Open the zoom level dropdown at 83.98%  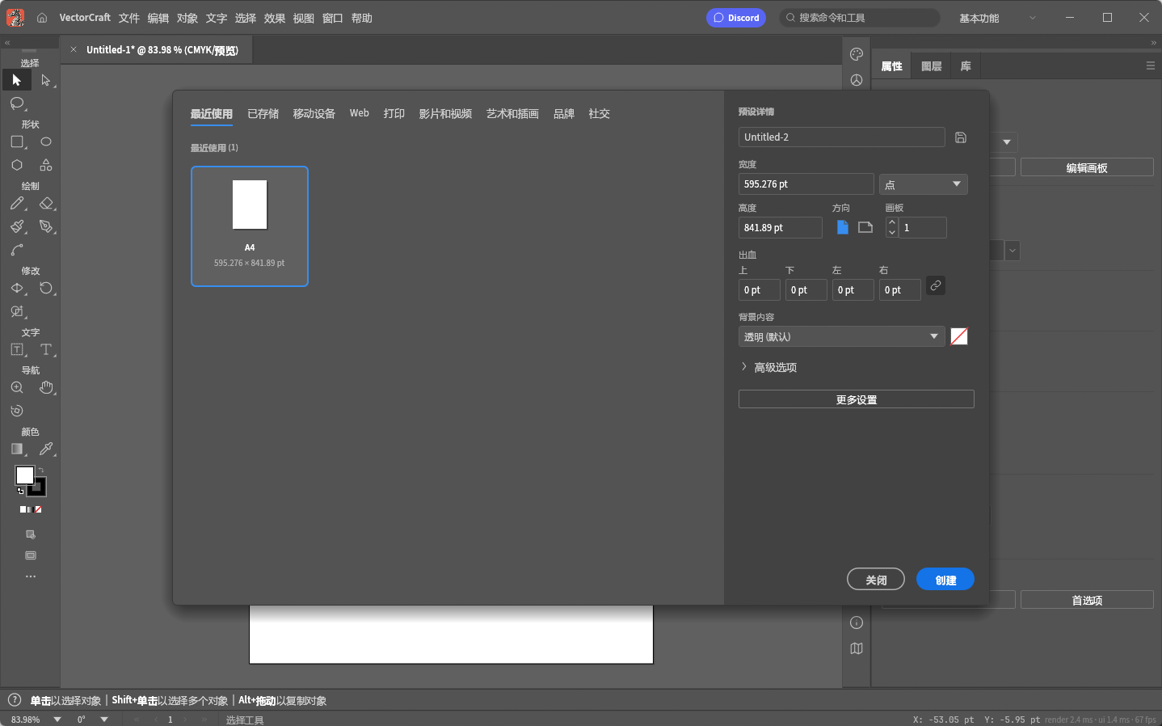(57, 720)
